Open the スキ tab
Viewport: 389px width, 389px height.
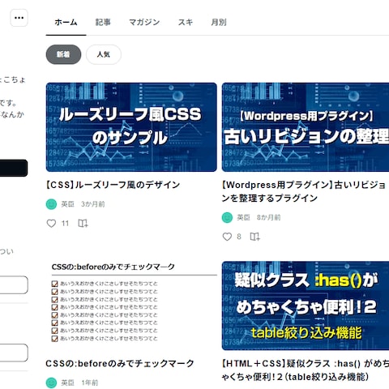click(x=186, y=22)
